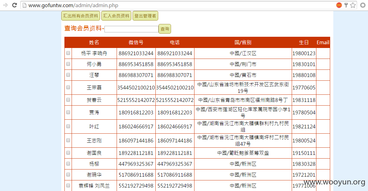Click the address cell ending 玄武东街19号
Screen dimensions: 368x191
[243, 88]
